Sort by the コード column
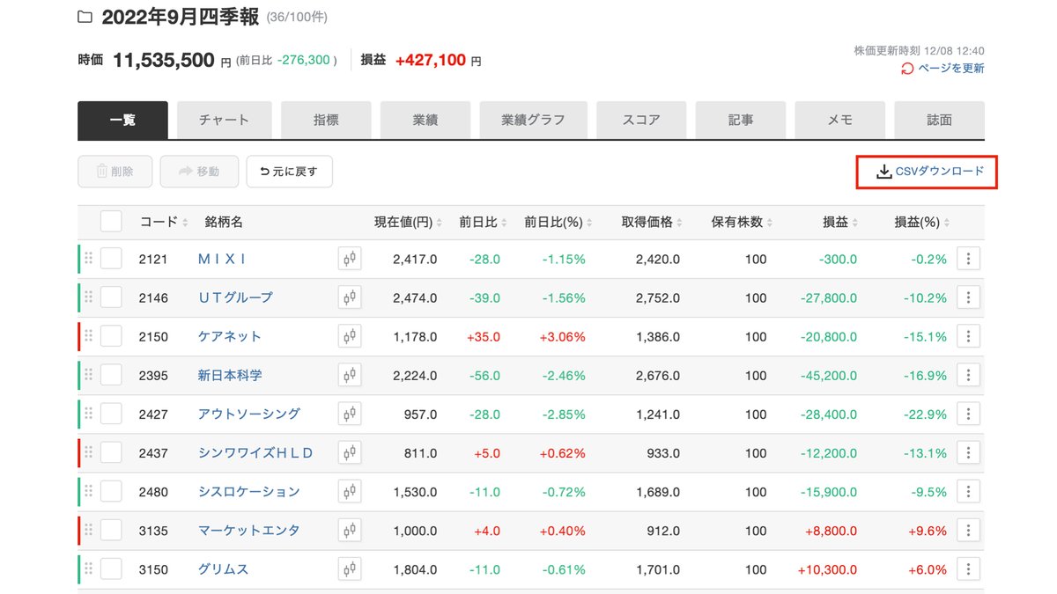Image resolution: width=1057 pixels, height=594 pixels. click(164, 222)
